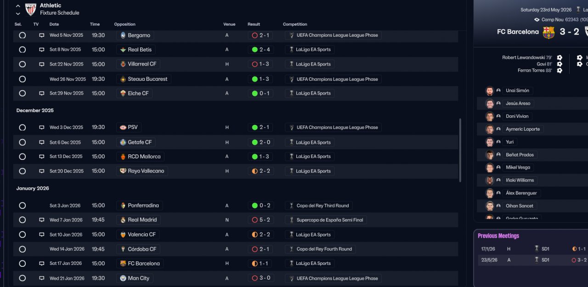The height and width of the screenshot is (287, 588).
Task: Sort fixtures by the Date column header
Action: [54, 24]
